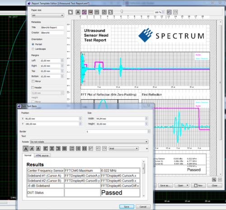This screenshot has height=210, width=226.
Task: Adjust the Width size stepper
Action: click(x=146, y=119)
